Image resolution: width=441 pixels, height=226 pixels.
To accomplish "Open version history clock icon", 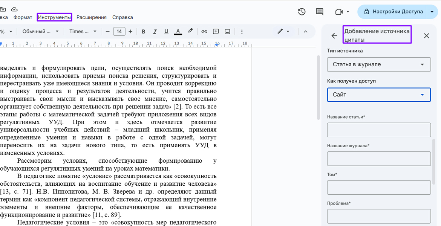I will click(302, 12).
